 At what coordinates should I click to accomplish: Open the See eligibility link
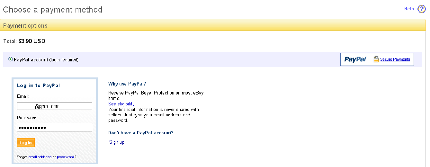(121, 104)
